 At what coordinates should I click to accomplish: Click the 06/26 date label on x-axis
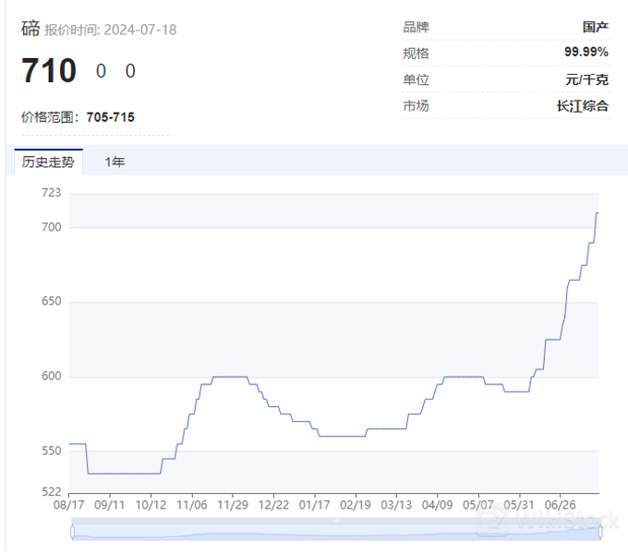pyautogui.click(x=560, y=505)
